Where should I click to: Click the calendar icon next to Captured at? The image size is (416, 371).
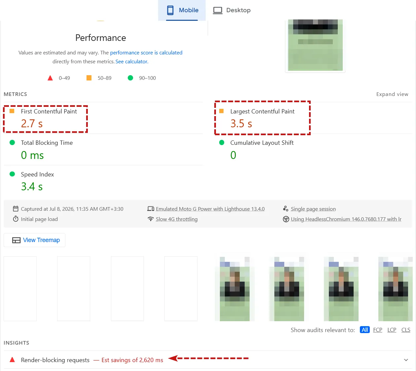[x=16, y=209]
